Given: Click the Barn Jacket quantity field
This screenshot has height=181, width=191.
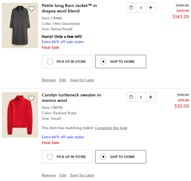Looking at the screenshot, I should pos(141,8).
